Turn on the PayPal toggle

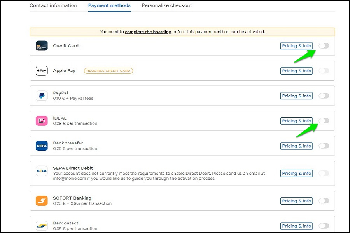point(324,96)
